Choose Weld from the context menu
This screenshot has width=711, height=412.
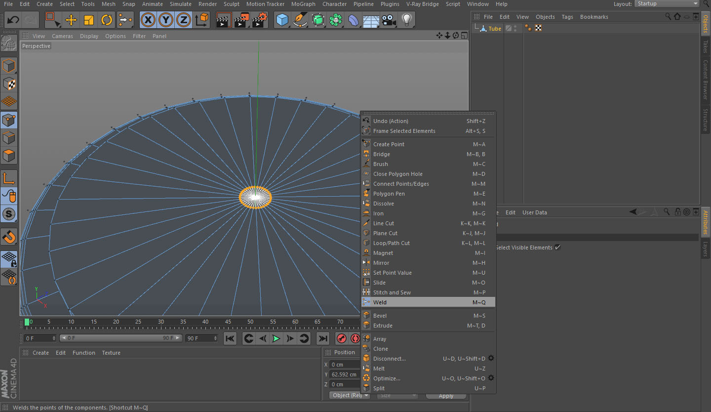380,302
